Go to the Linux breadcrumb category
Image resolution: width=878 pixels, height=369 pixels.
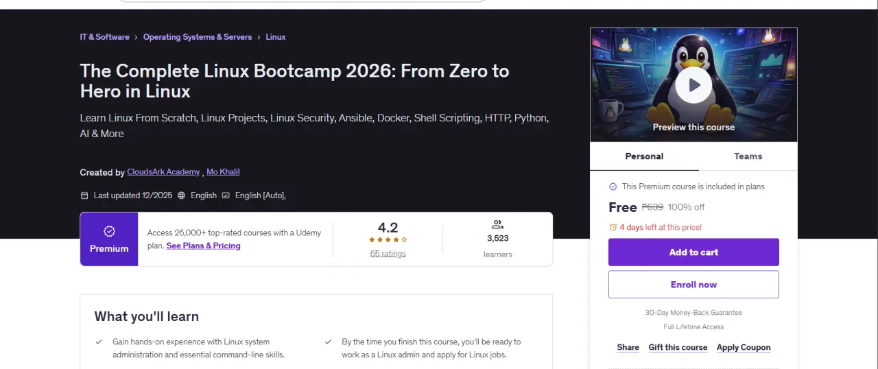tap(276, 37)
